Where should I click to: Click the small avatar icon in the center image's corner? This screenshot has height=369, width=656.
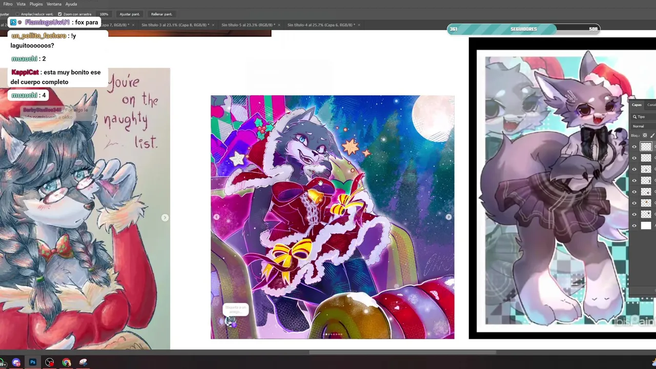[x=231, y=322]
